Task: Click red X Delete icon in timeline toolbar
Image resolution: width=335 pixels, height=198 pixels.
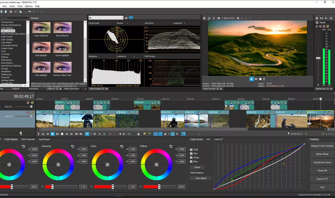Action: tap(110, 134)
